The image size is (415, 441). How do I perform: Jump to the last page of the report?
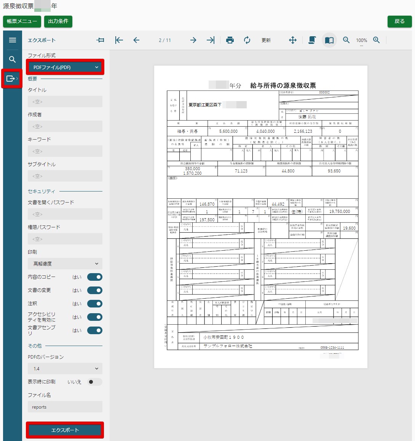211,40
